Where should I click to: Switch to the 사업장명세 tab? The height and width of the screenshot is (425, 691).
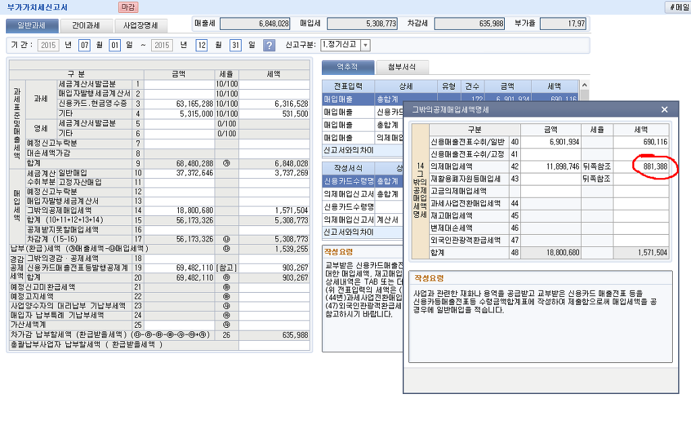point(140,26)
